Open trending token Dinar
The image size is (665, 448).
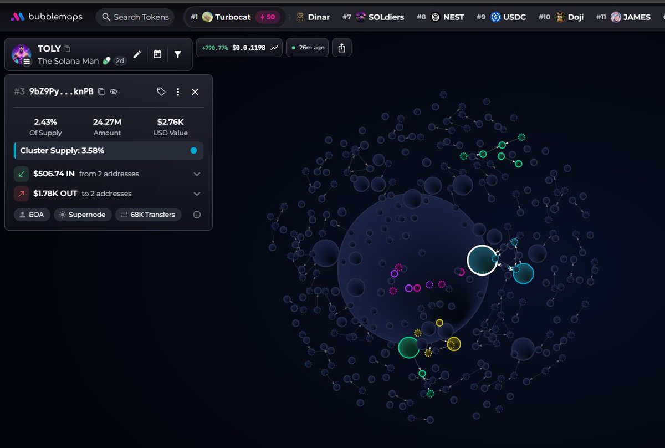[x=313, y=17]
